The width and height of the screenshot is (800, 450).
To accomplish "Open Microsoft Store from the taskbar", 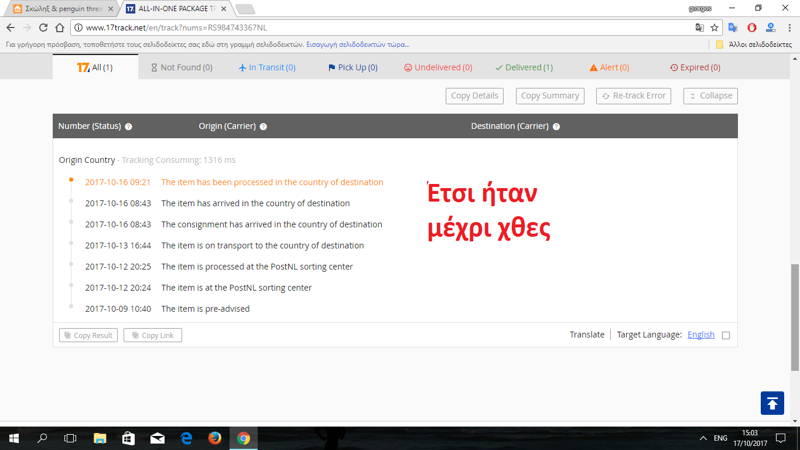I will [x=128, y=438].
